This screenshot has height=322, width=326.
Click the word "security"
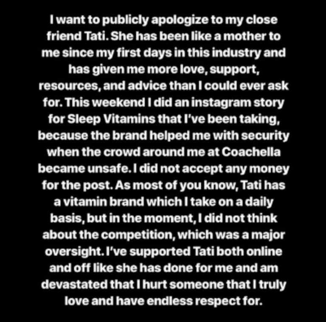(265, 136)
